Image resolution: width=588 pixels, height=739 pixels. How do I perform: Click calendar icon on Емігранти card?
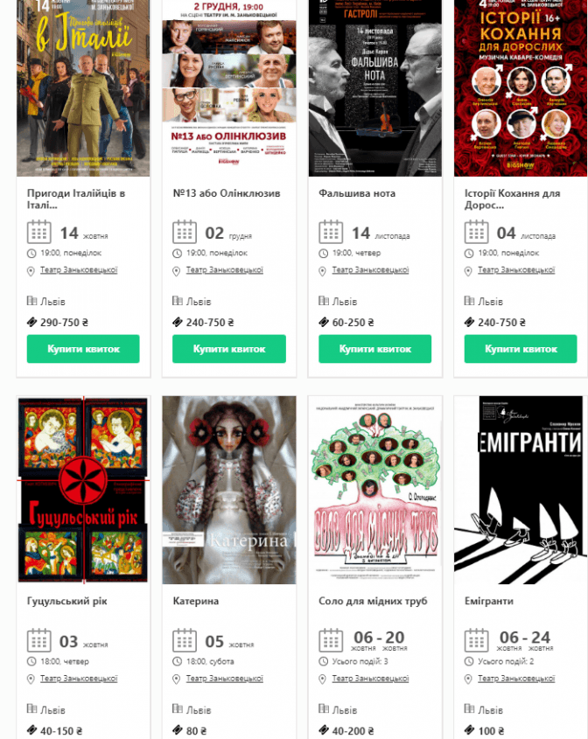click(x=476, y=640)
